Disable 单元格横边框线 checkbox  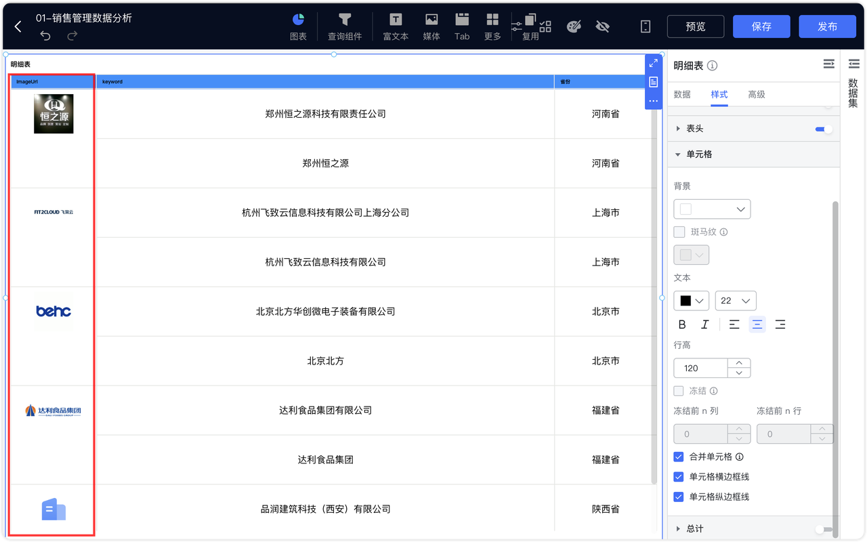coord(679,476)
